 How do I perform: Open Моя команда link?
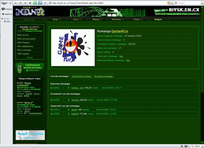[x=24, y=50]
